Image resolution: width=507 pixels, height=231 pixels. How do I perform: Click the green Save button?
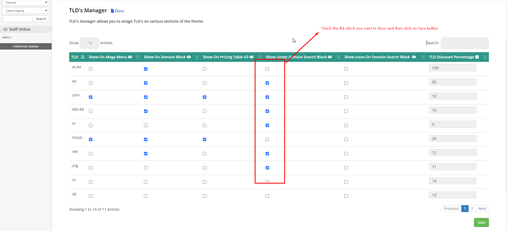click(481, 222)
